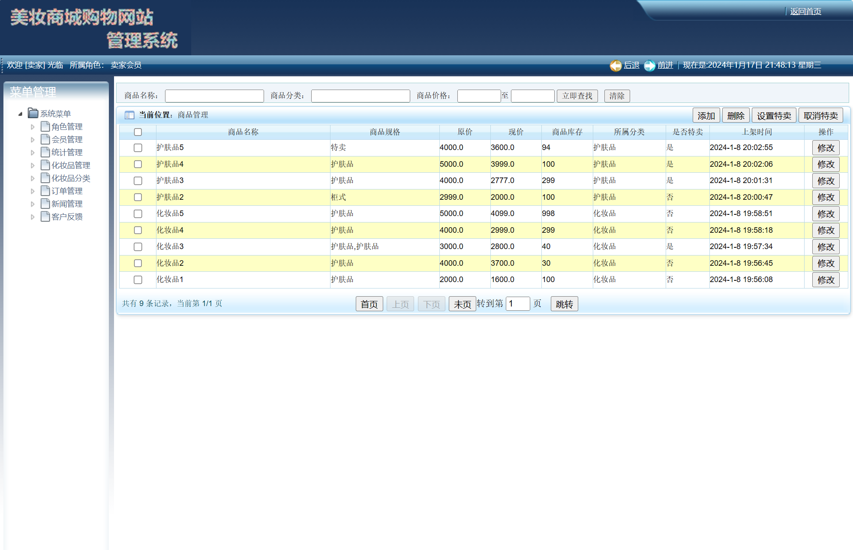Click the orange back arrow icon
The image size is (853, 550).
click(616, 66)
